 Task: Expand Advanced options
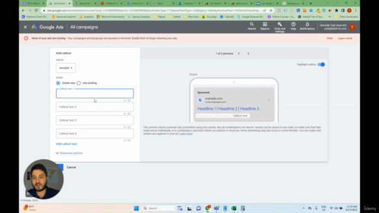(x=69, y=153)
